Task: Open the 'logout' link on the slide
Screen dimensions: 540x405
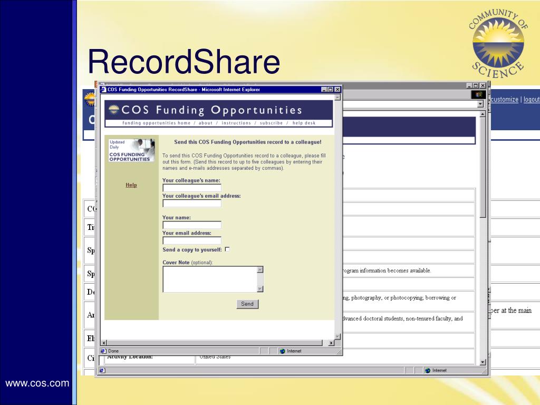Action: tap(532, 99)
